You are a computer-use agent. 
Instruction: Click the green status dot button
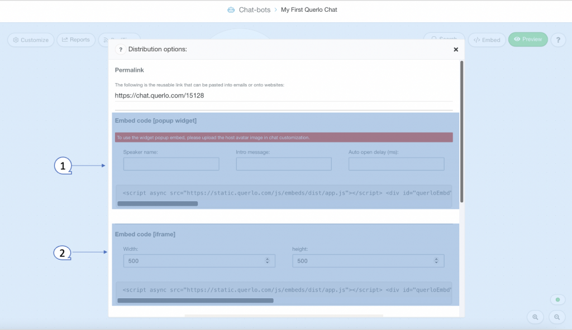click(x=558, y=300)
